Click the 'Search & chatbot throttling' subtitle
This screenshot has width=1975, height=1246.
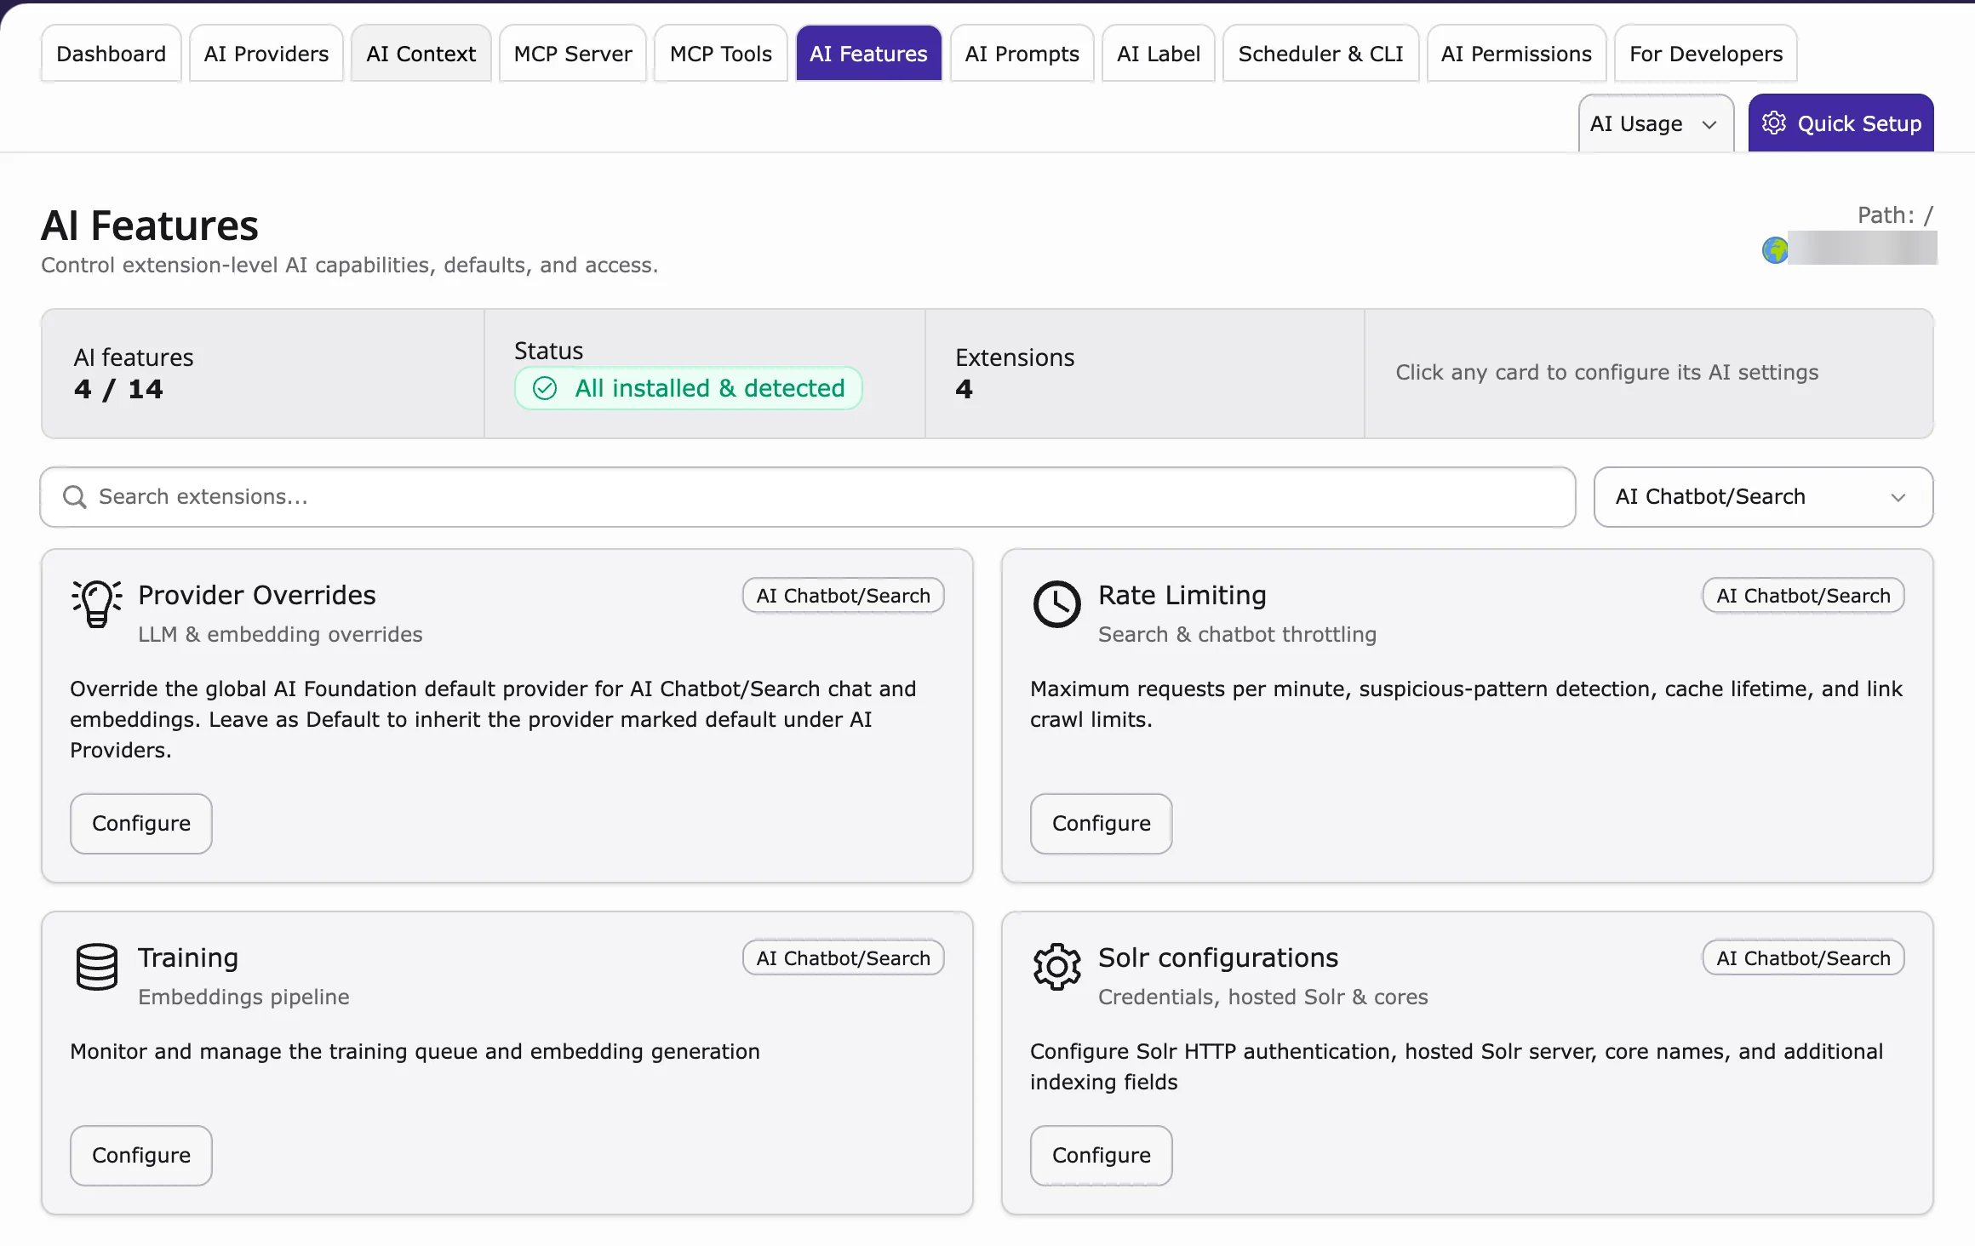tap(1237, 634)
